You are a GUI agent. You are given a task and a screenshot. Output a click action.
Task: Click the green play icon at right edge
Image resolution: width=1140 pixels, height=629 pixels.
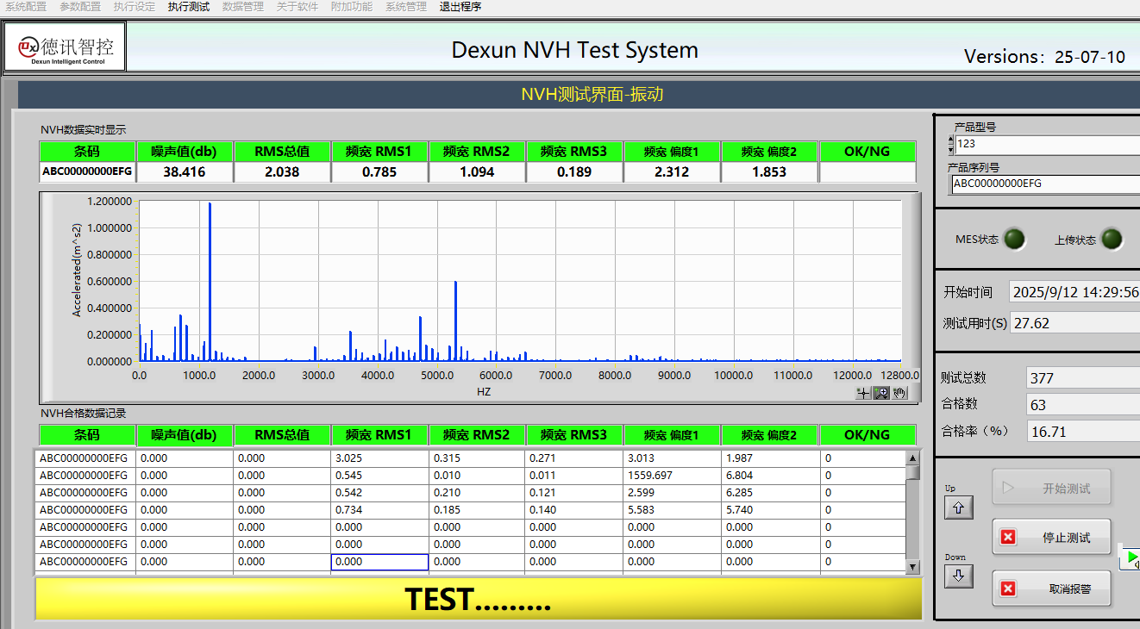point(1131,557)
